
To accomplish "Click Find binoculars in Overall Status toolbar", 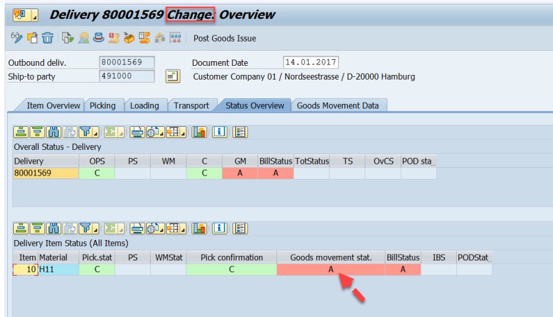I will [53, 132].
